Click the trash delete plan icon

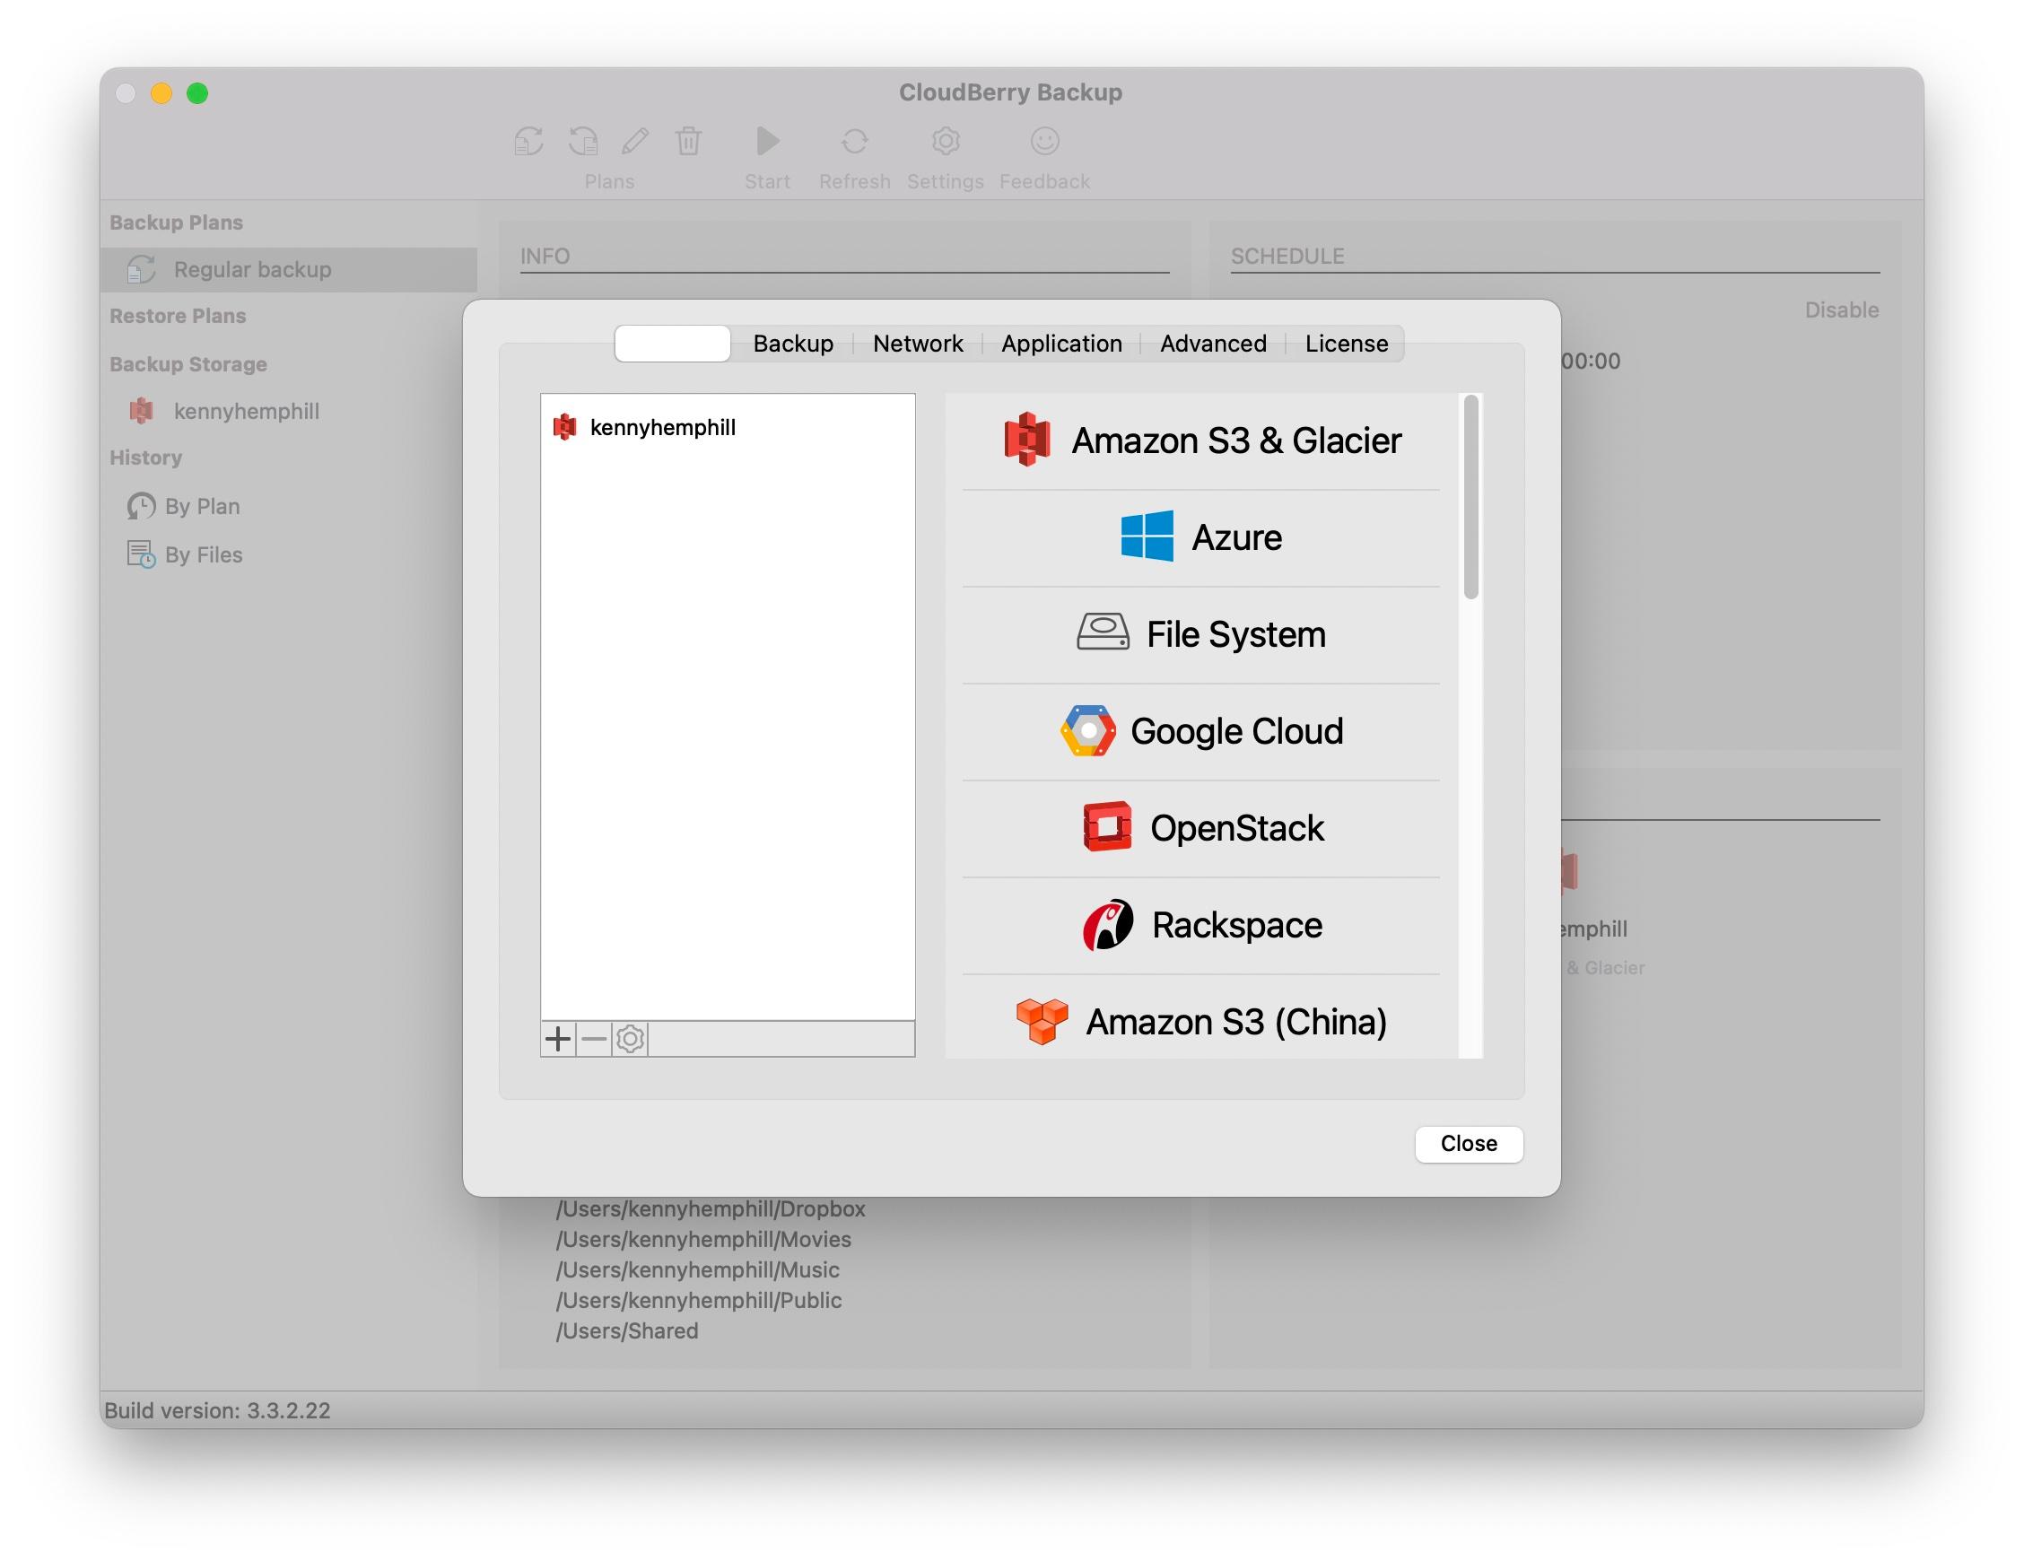pyautogui.click(x=688, y=142)
